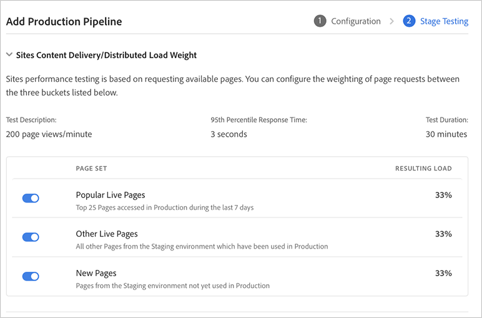The image size is (482, 318).
Task: Go to the Configuration step
Action: click(355, 21)
